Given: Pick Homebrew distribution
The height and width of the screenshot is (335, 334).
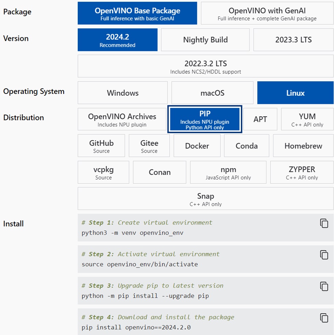Looking at the screenshot, I should [x=303, y=146].
